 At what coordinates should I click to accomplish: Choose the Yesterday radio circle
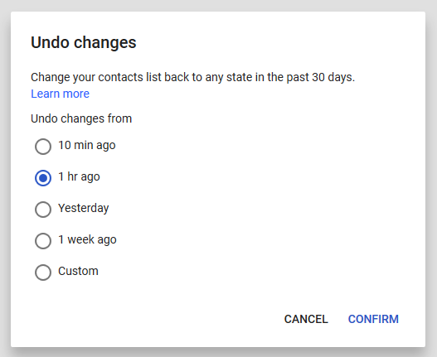tap(43, 209)
